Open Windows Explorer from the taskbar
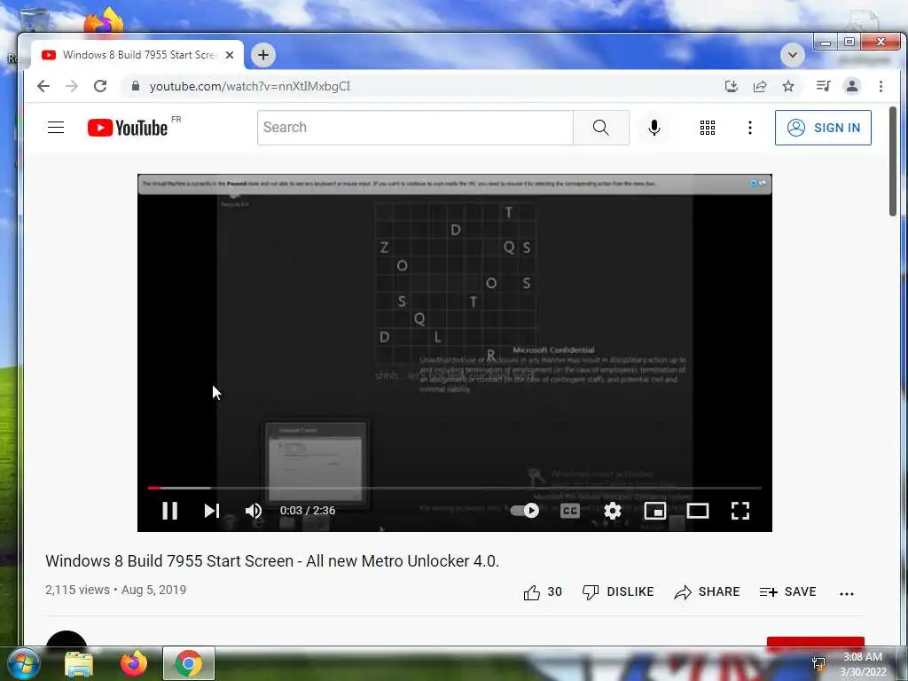 [x=79, y=663]
